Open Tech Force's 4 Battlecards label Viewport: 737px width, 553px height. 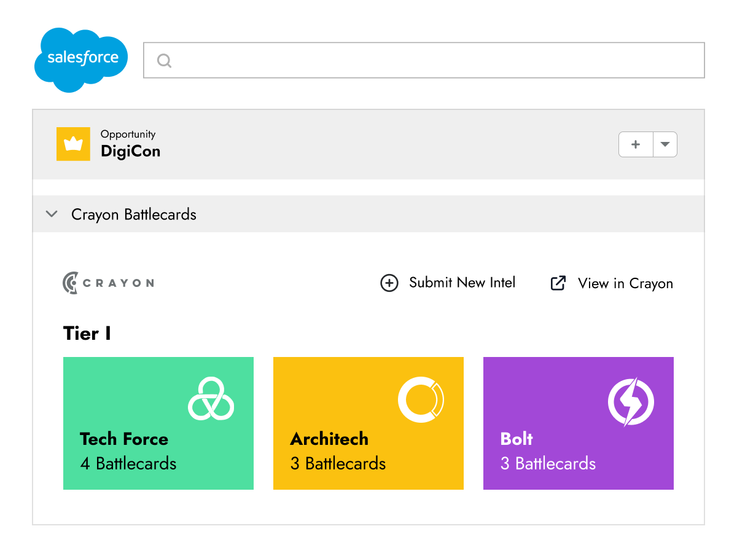[x=128, y=463]
